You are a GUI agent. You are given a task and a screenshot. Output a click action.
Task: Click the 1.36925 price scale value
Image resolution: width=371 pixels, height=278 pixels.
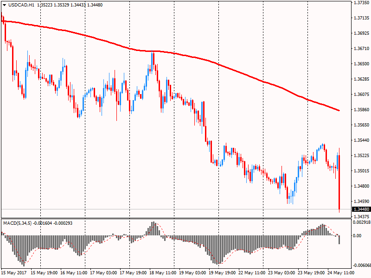[361, 33]
